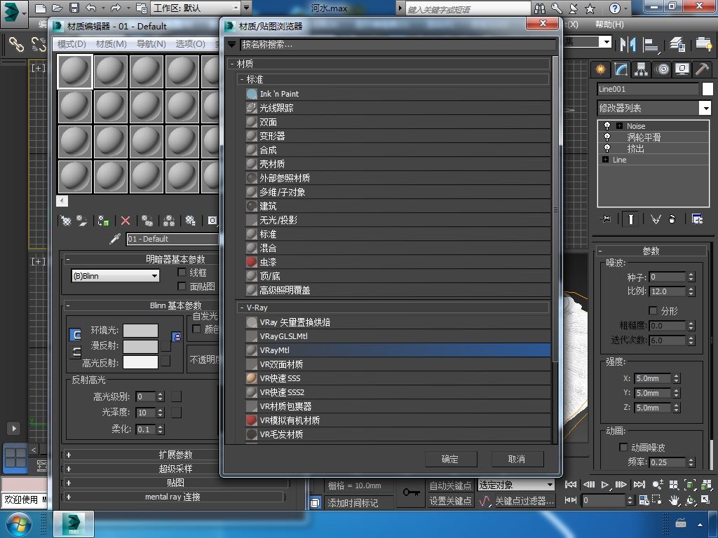Click Assign Material to Selection icon
Viewport: 718px width, 538px height.
(x=104, y=221)
